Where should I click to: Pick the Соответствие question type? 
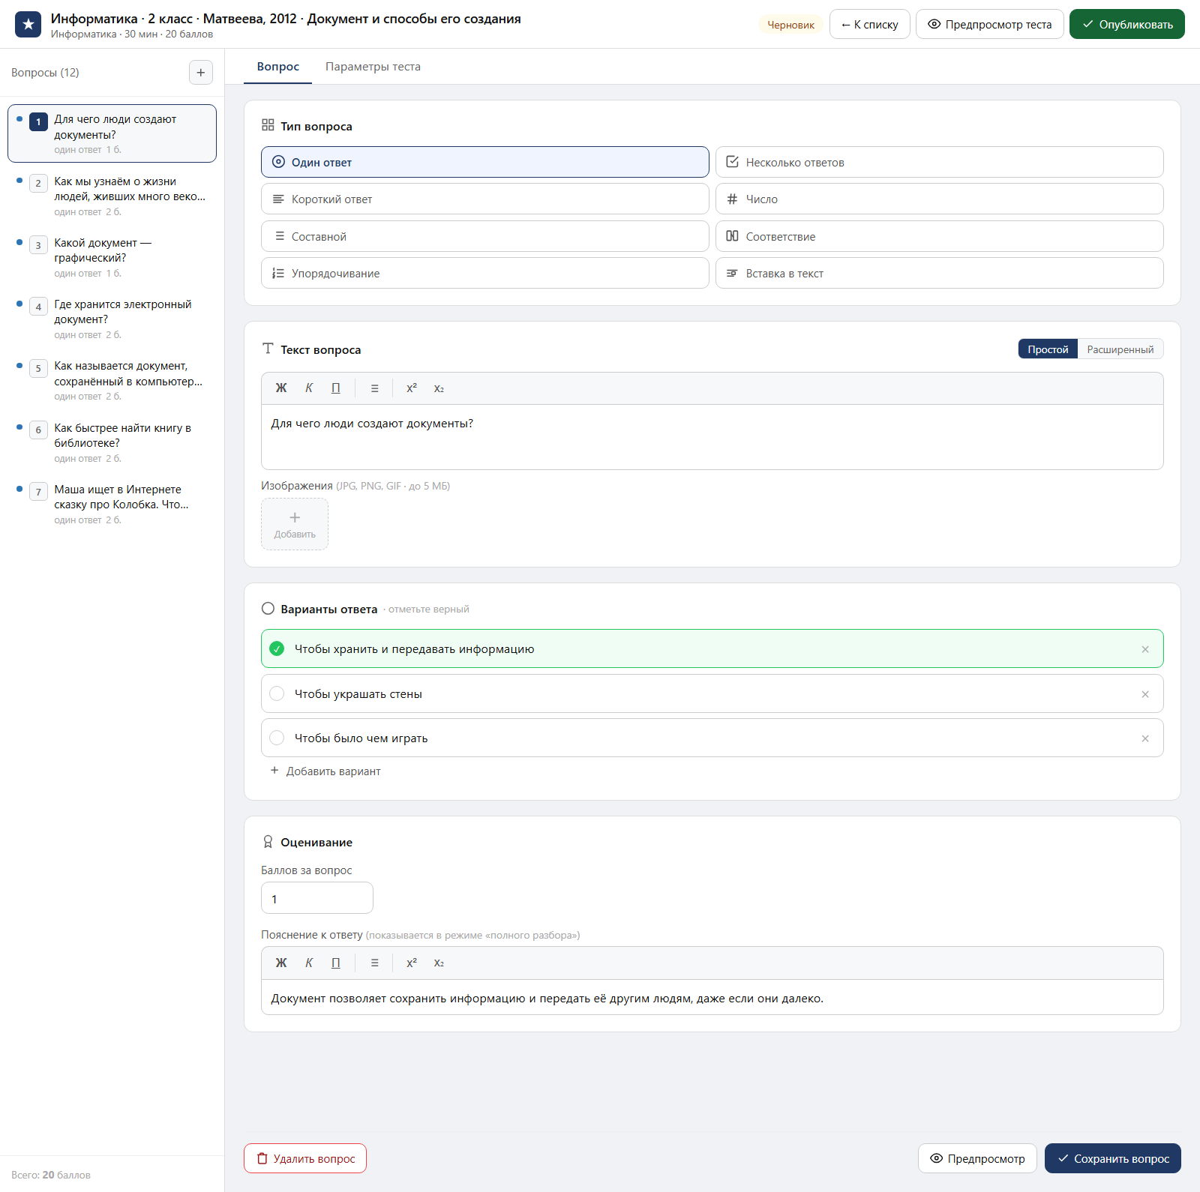[x=939, y=236]
